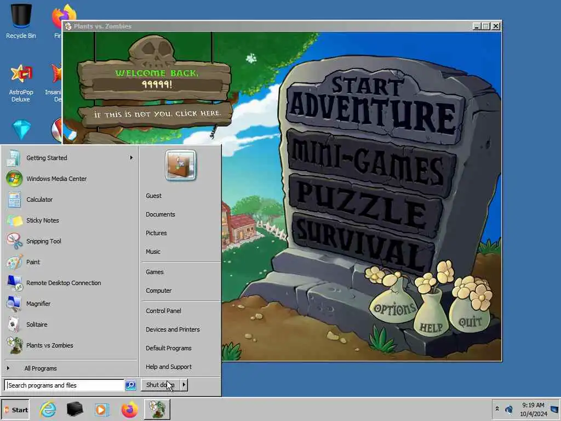The width and height of the screenshot is (561, 421).
Task: Launch Firefox from taskbar
Action: [129, 409]
